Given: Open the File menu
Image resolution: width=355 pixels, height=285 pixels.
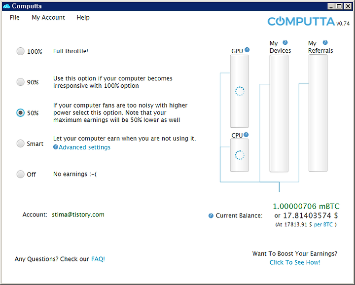Looking at the screenshot, I should [x=15, y=18].
